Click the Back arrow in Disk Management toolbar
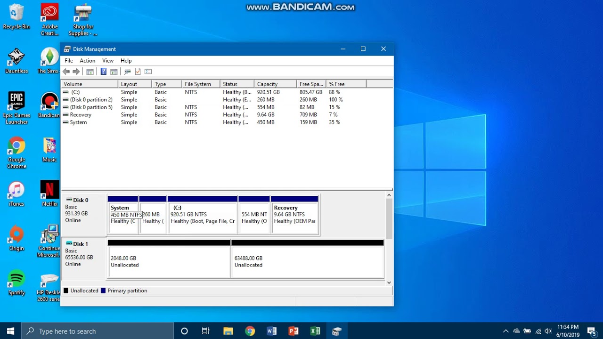The height and width of the screenshot is (339, 603). click(66, 72)
